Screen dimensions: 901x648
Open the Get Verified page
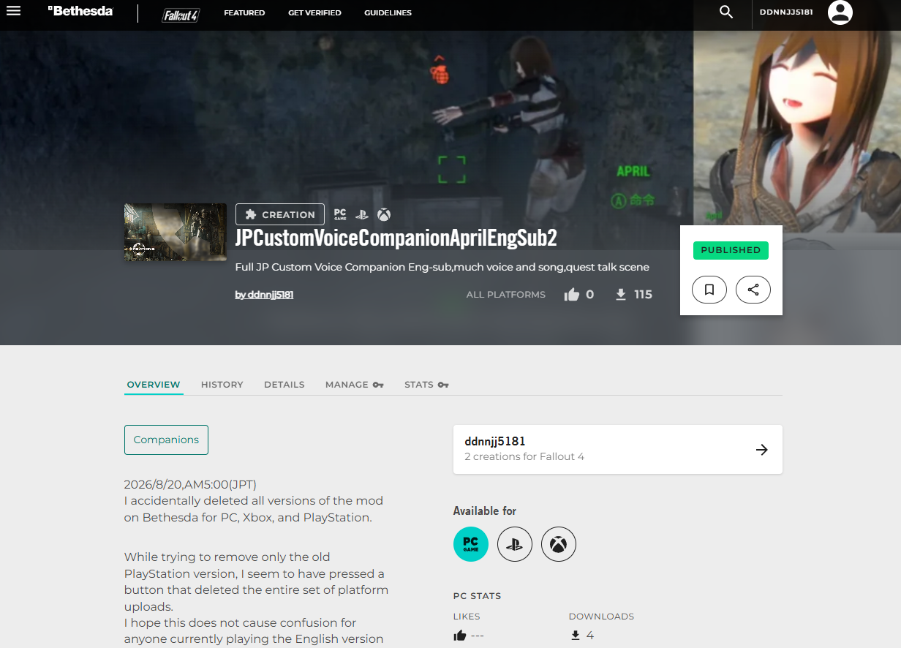(x=314, y=12)
